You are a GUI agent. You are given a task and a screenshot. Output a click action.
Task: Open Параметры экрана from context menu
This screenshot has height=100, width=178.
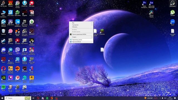[x=81, y=40]
